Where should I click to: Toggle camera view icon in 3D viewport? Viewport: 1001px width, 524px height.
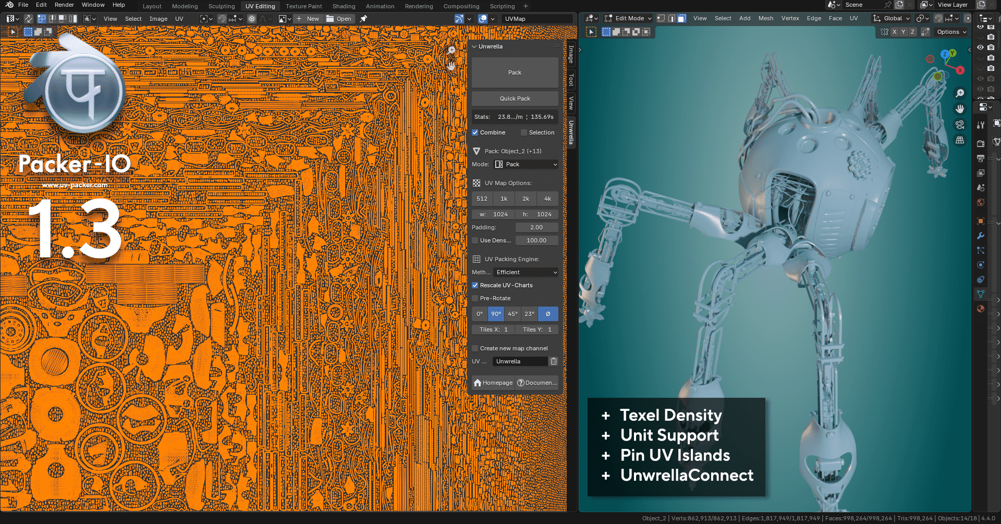[960, 125]
